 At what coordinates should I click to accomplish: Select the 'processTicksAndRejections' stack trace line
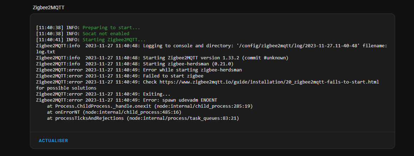coord(143,119)
